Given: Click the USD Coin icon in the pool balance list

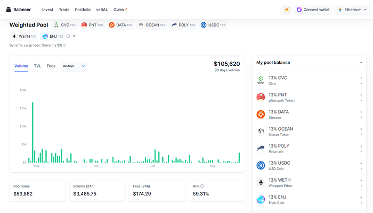Looking at the screenshot, I should (261, 165).
